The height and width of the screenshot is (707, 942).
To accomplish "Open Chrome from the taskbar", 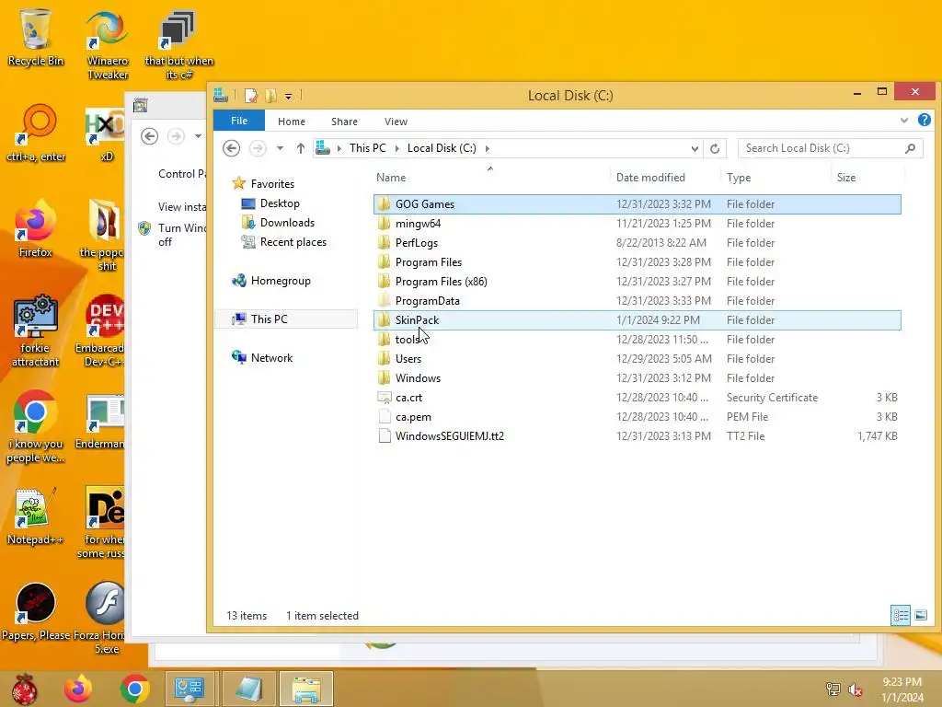I will 134,689.
